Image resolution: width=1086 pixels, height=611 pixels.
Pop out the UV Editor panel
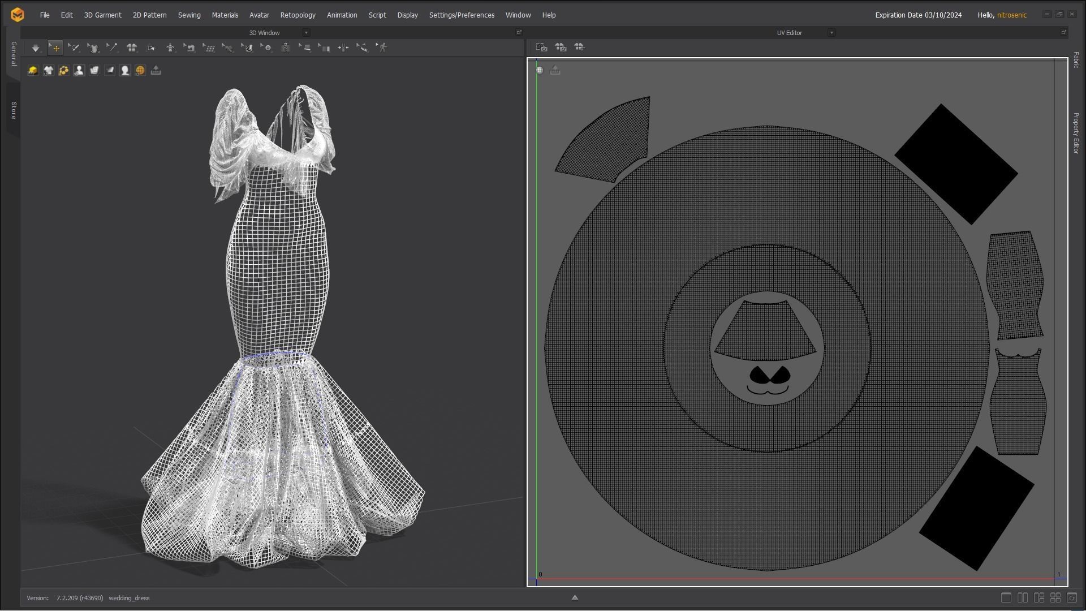click(1063, 32)
